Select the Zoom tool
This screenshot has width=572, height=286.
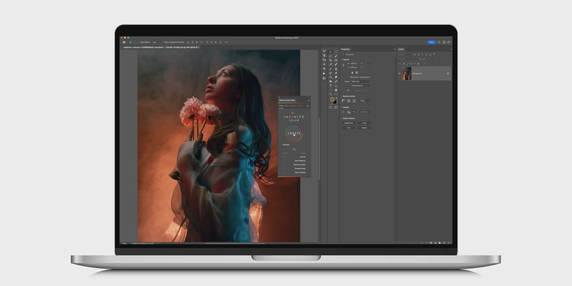[x=331, y=94]
